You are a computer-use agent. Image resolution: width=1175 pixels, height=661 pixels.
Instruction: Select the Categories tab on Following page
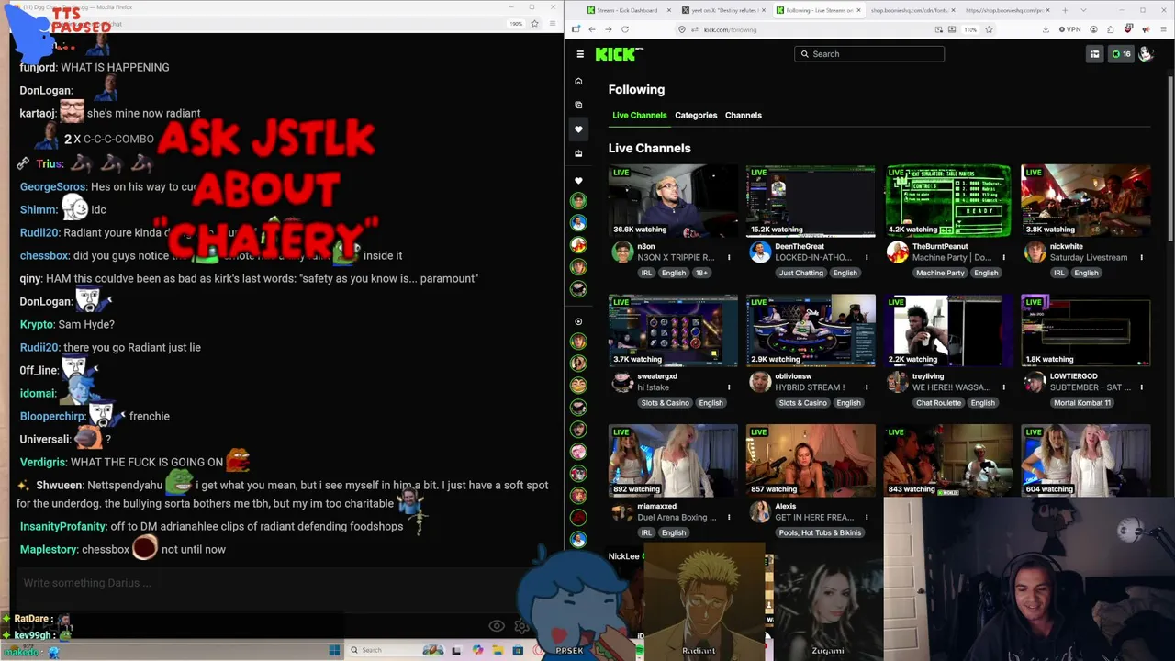[696, 116]
